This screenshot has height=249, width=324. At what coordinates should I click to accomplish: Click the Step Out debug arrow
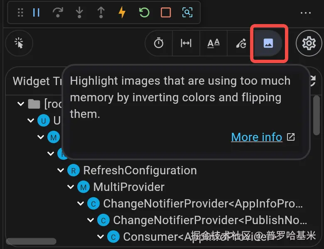(x=101, y=12)
